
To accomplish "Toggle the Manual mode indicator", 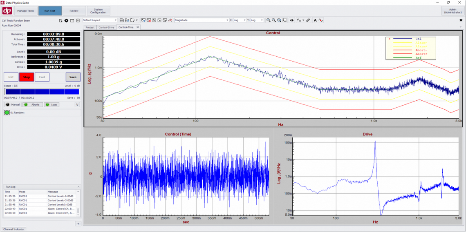I will (13, 105).
